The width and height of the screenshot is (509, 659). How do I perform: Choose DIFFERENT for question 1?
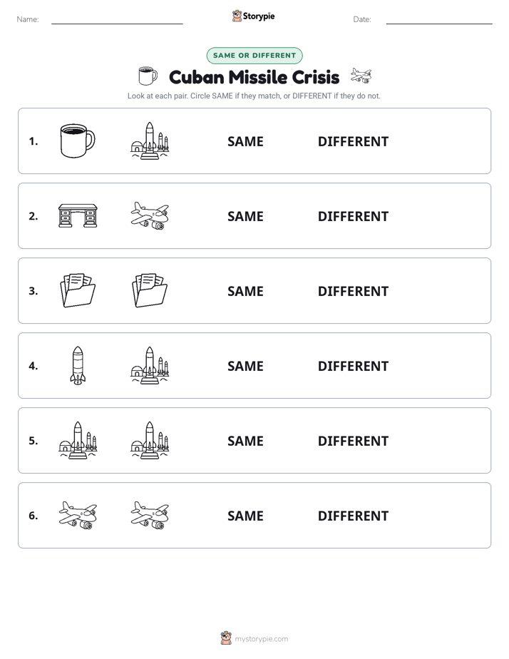point(353,142)
